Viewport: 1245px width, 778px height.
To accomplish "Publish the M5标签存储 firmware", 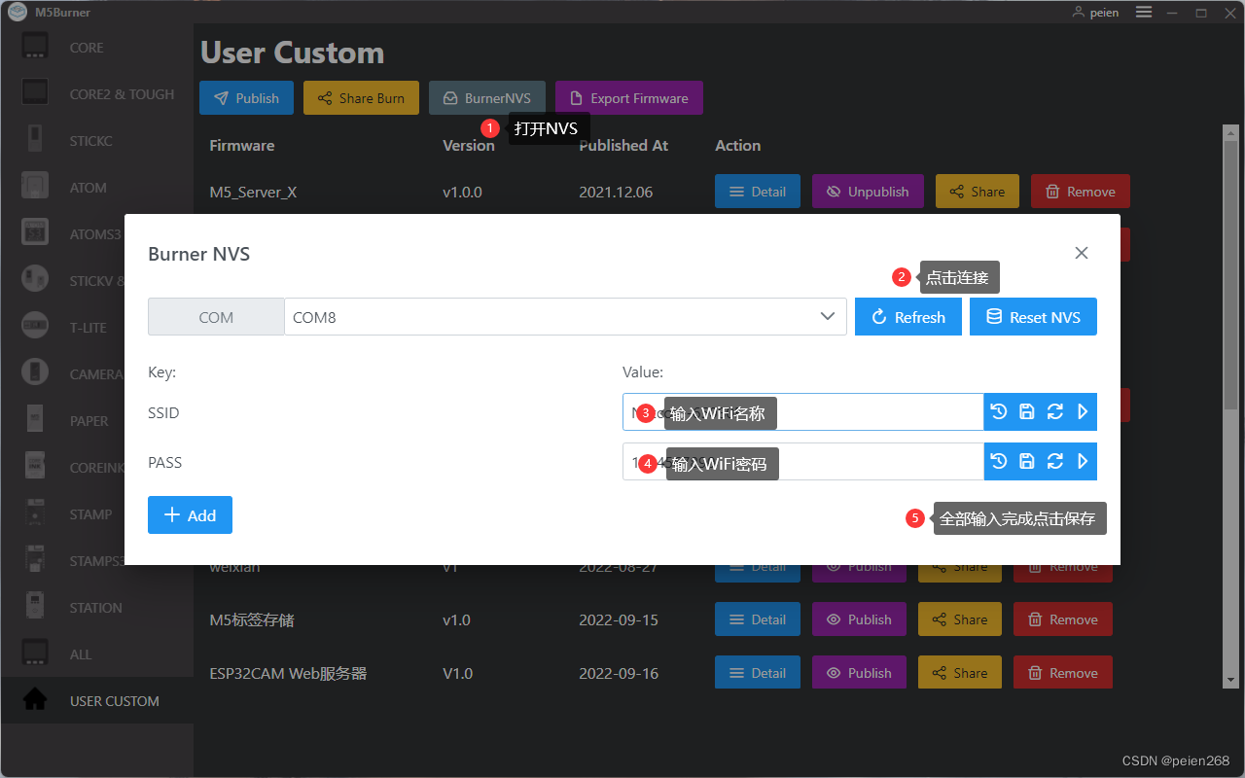I will pyautogui.click(x=859, y=619).
